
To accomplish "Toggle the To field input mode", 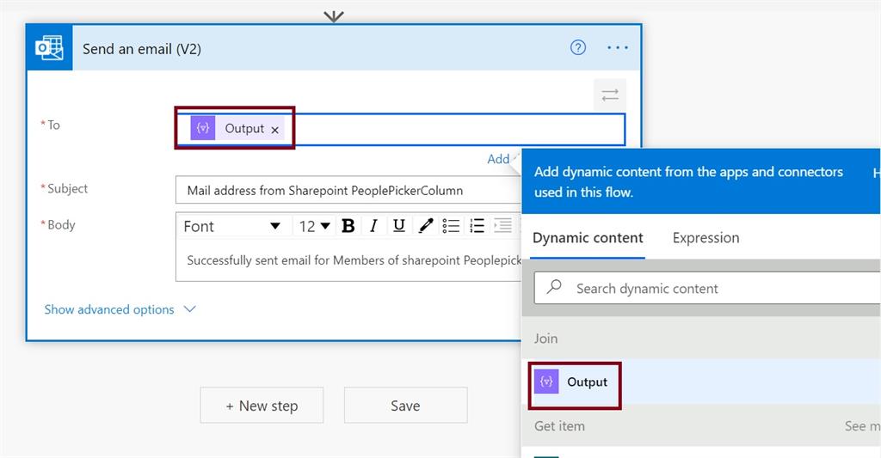I will point(610,95).
